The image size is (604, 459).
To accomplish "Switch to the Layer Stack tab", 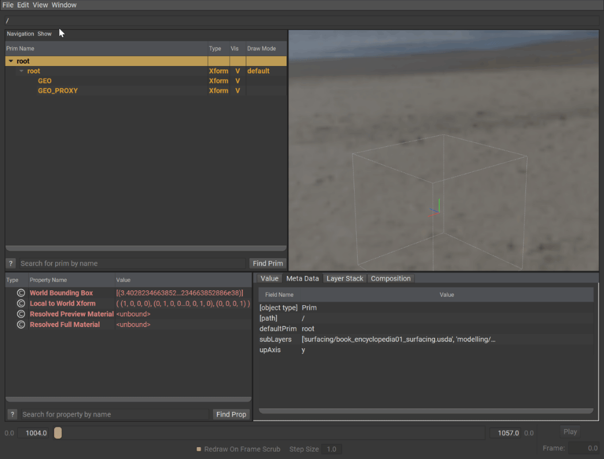I will point(344,278).
